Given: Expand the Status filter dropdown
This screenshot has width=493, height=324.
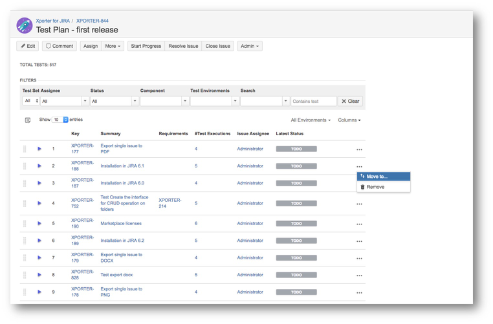Looking at the screenshot, I should (135, 101).
